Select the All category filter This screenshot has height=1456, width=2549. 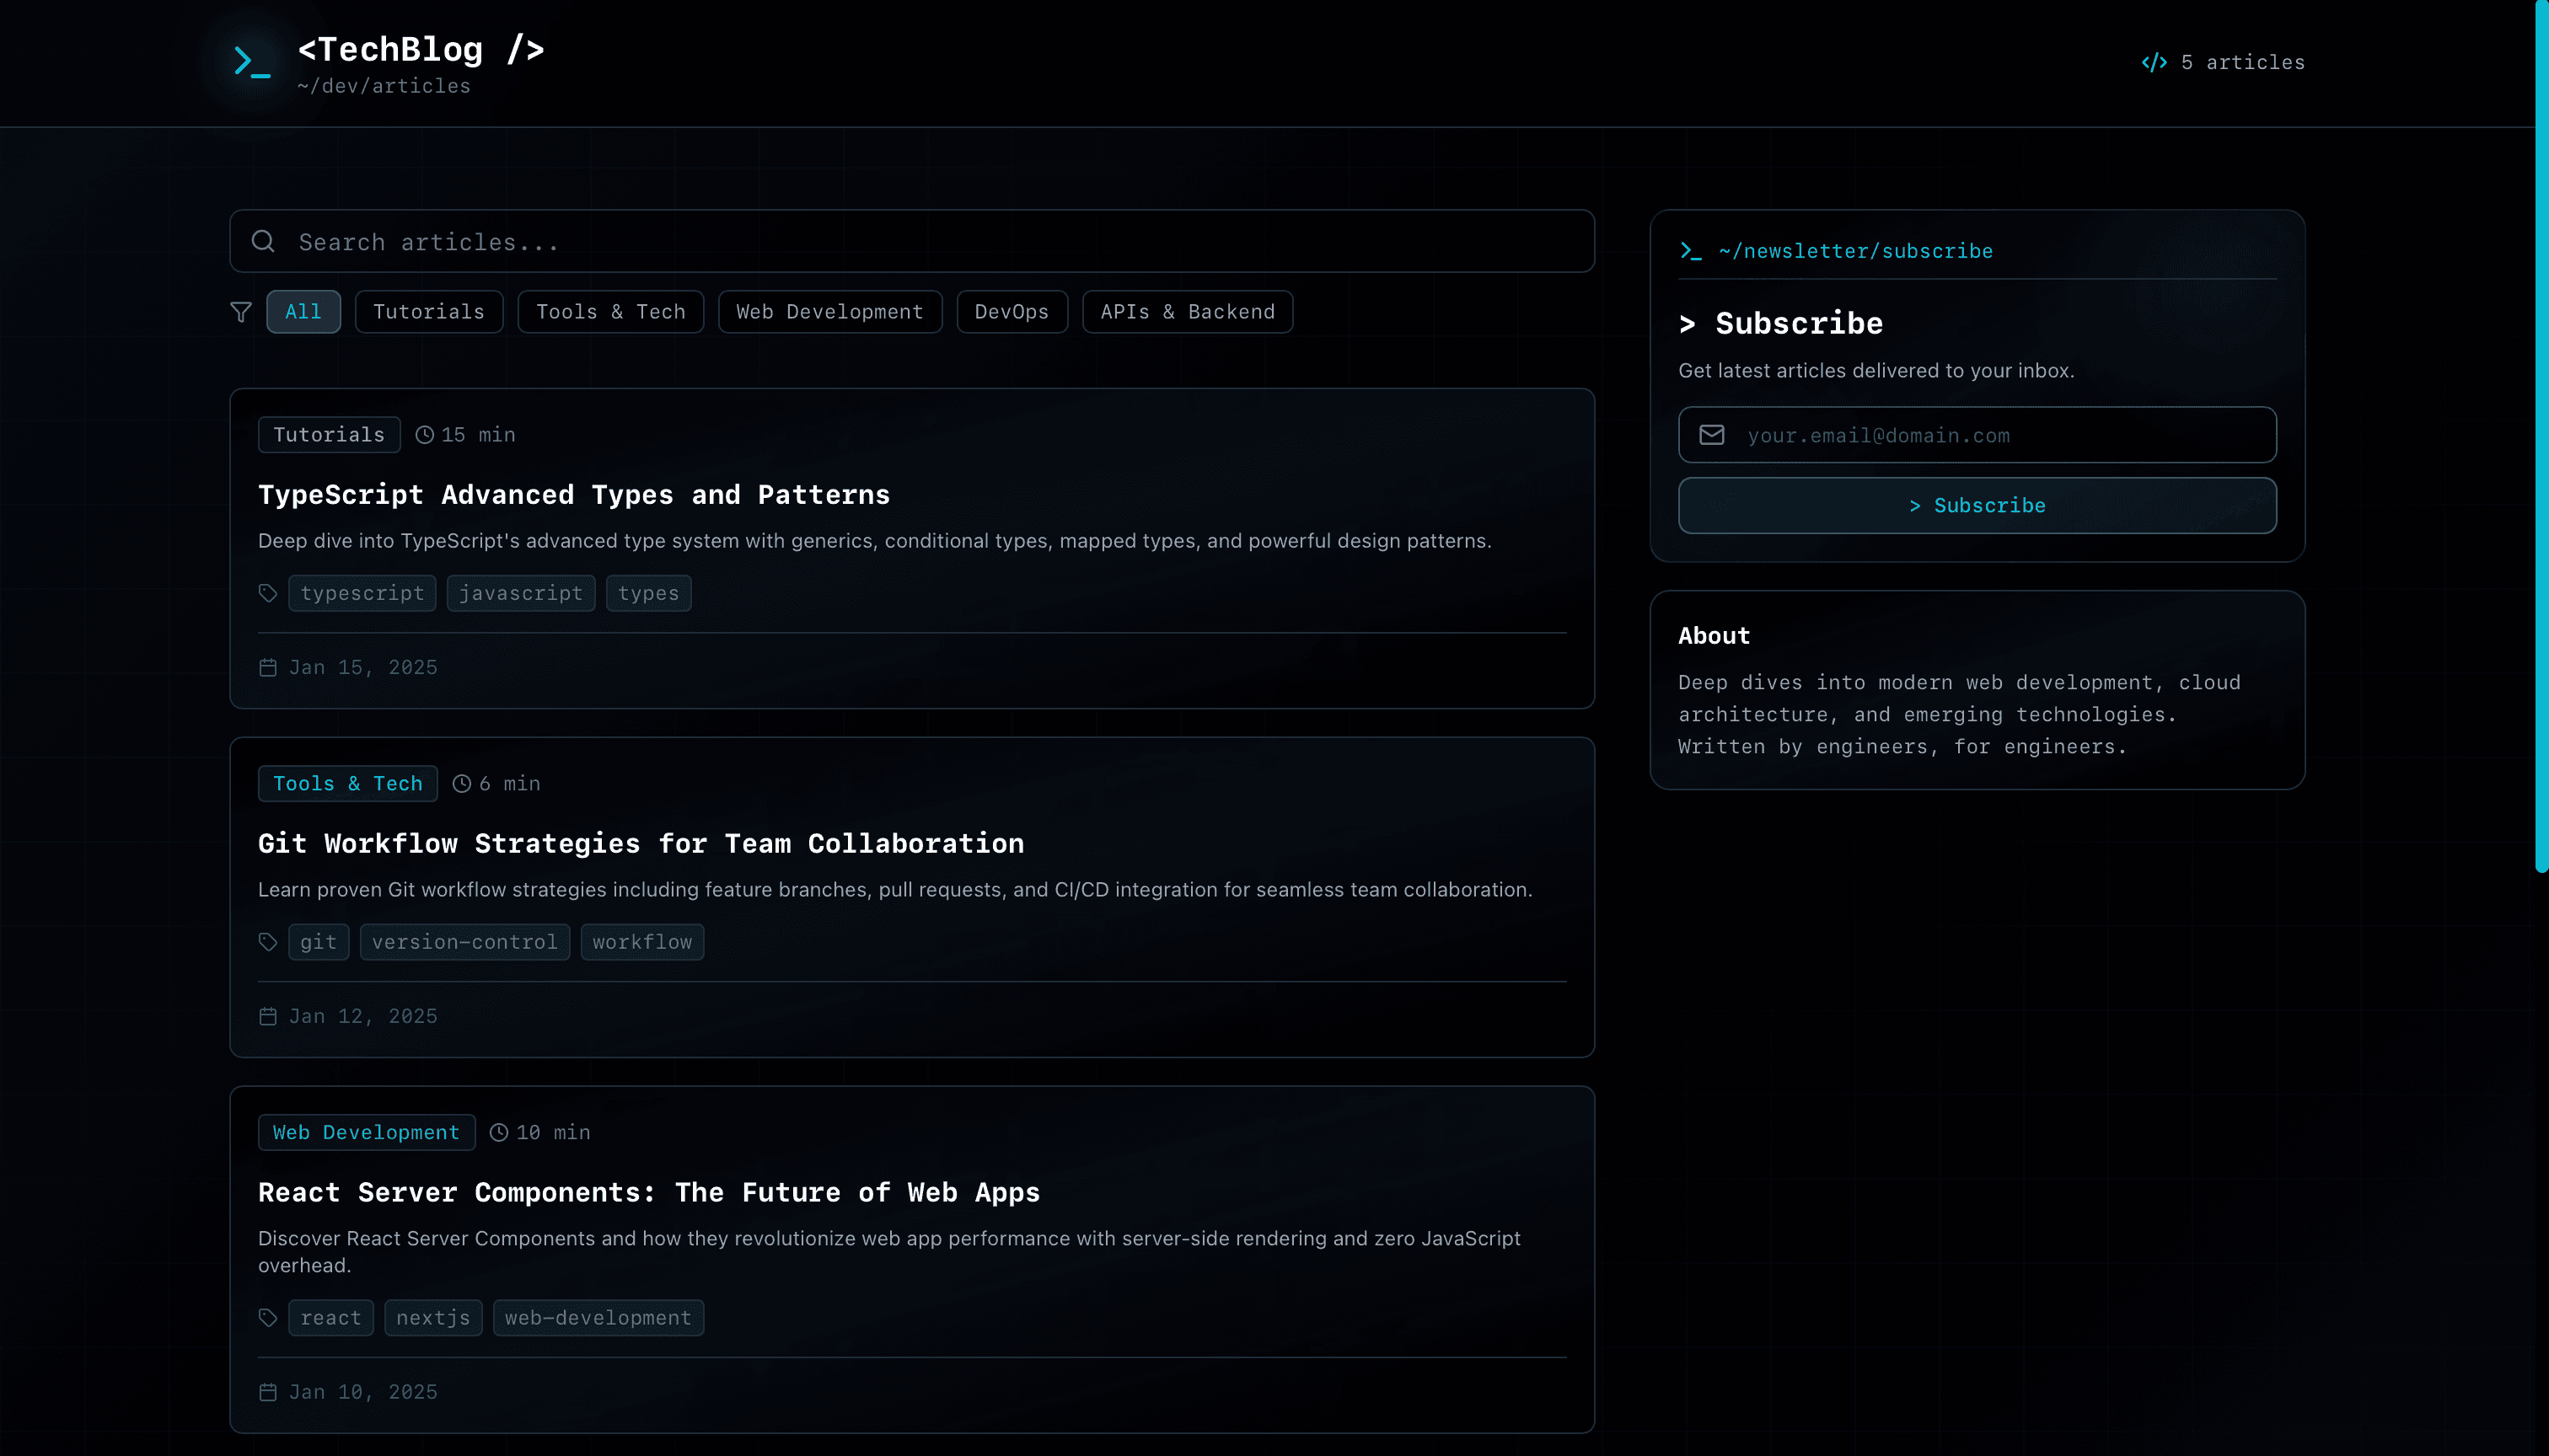[303, 312]
